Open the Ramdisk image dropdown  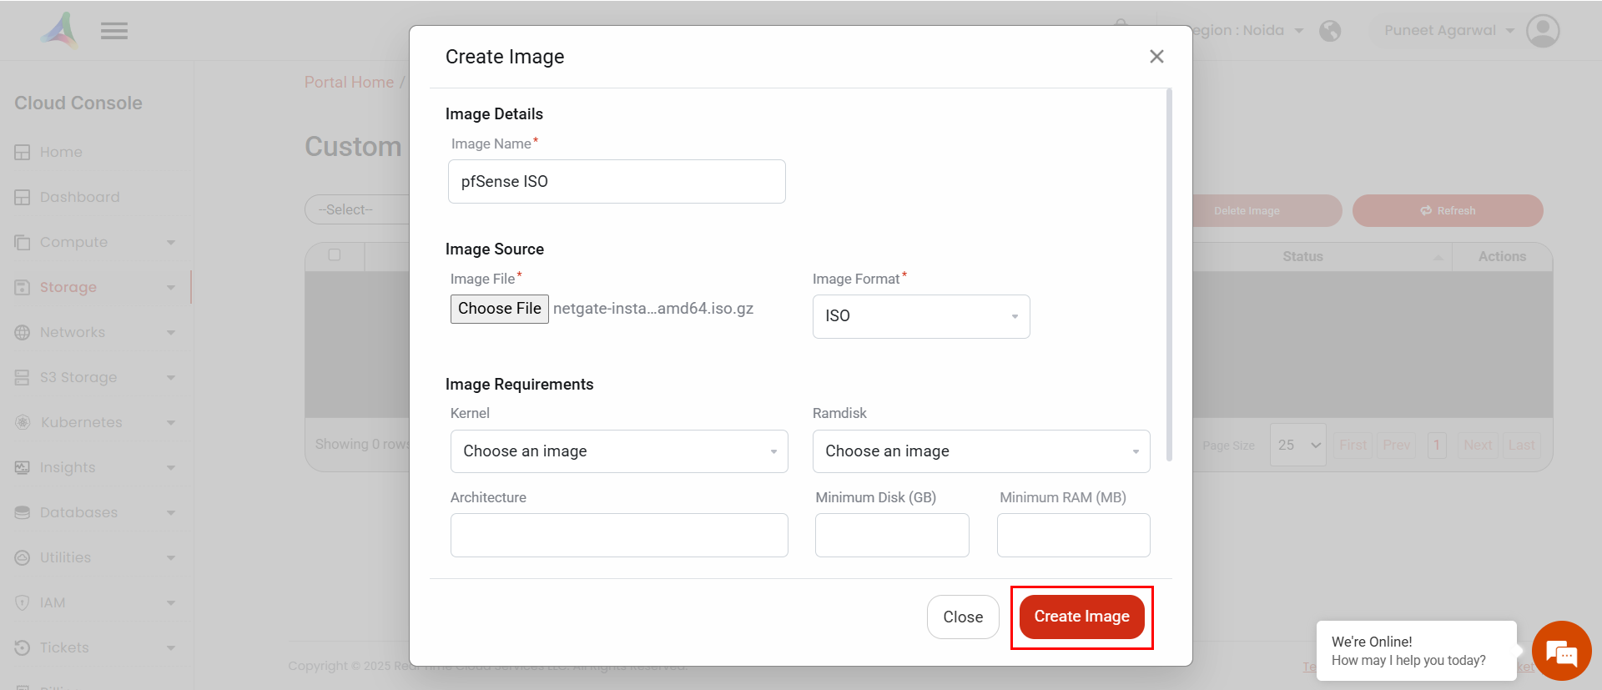tap(981, 451)
